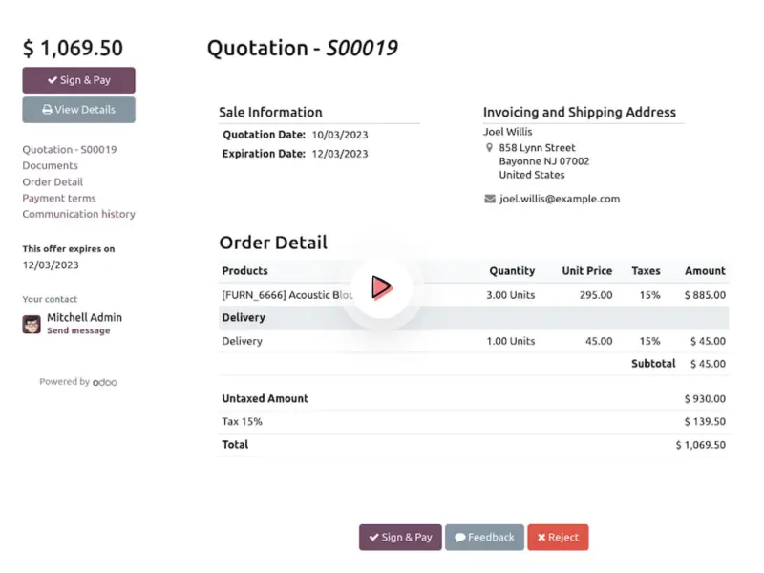Image resolution: width=764 pixels, height=573 pixels.
Task: Jump to Quotation - S00019 sidebar link
Action: (x=70, y=150)
